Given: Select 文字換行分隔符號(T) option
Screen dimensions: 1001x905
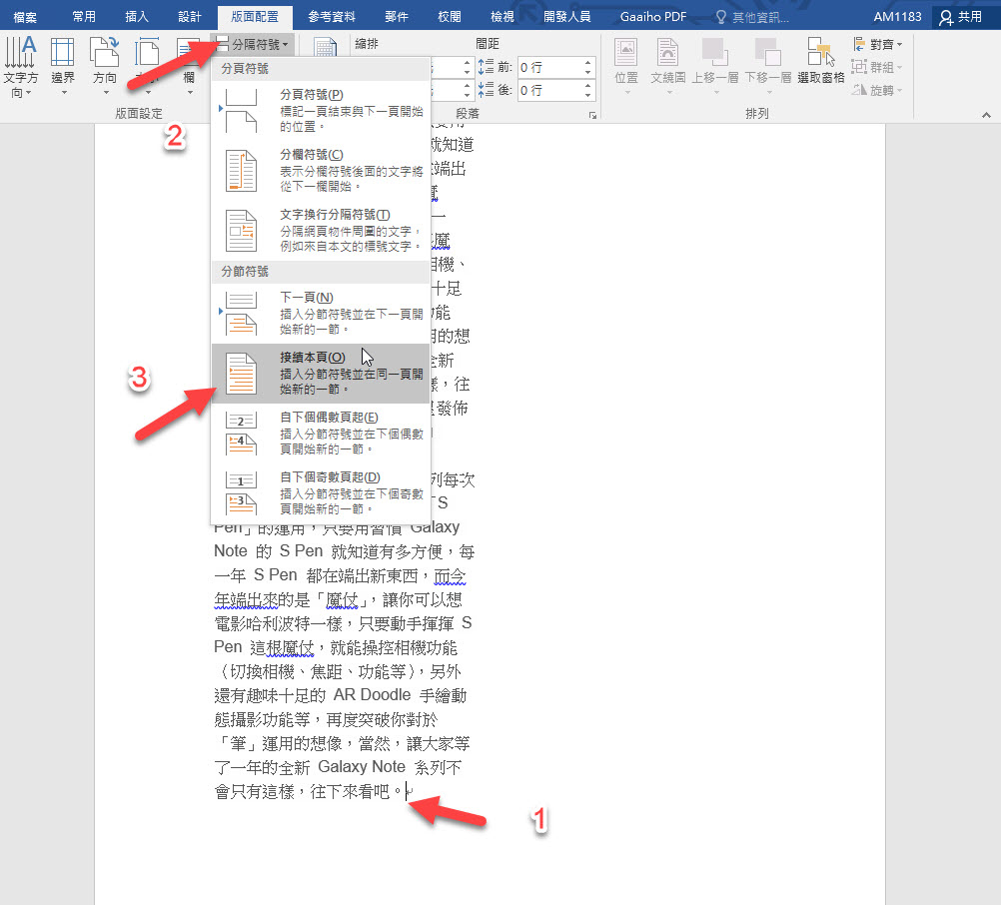Looking at the screenshot, I should [321, 231].
